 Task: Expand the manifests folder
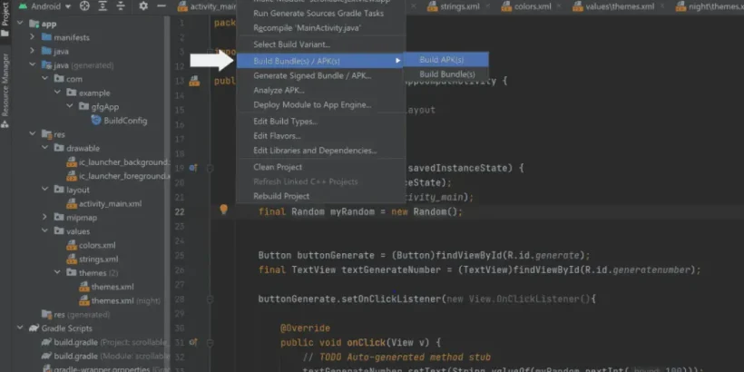(x=33, y=37)
